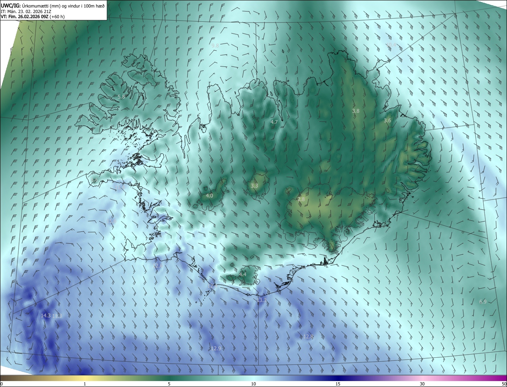507x387 pixels.
Task: Click the 10.4 value label in the northeast
Action: point(391,45)
